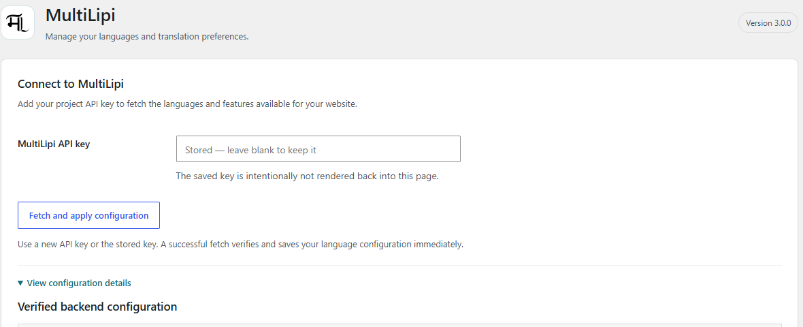Click 'Manage your languages' subtitle text

[147, 37]
